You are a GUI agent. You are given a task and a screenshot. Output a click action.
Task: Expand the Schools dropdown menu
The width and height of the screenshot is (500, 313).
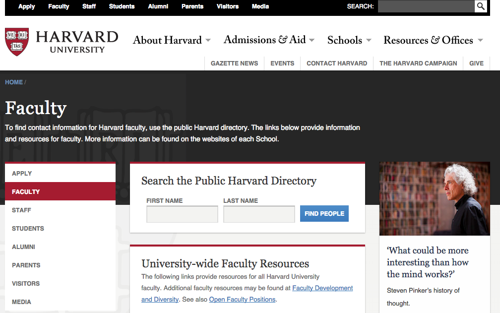point(349,40)
